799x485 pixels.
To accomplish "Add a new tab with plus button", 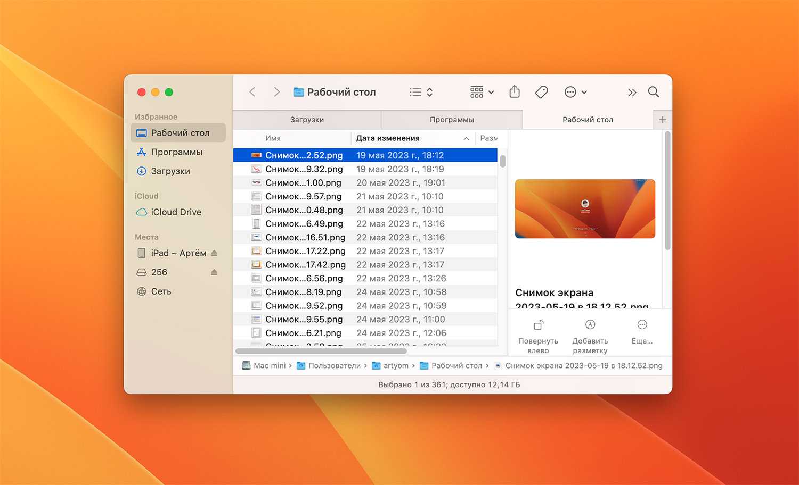I will point(662,120).
